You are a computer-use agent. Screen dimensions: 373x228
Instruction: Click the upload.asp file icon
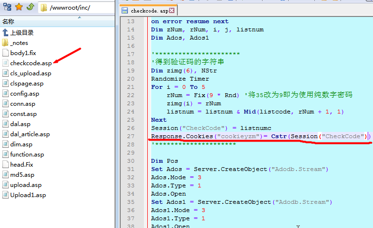[5, 185]
